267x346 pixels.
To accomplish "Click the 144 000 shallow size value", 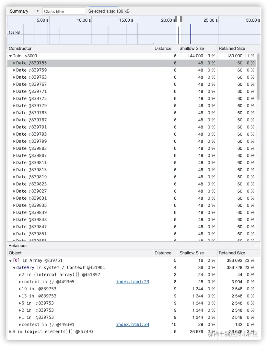I will (195, 56).
